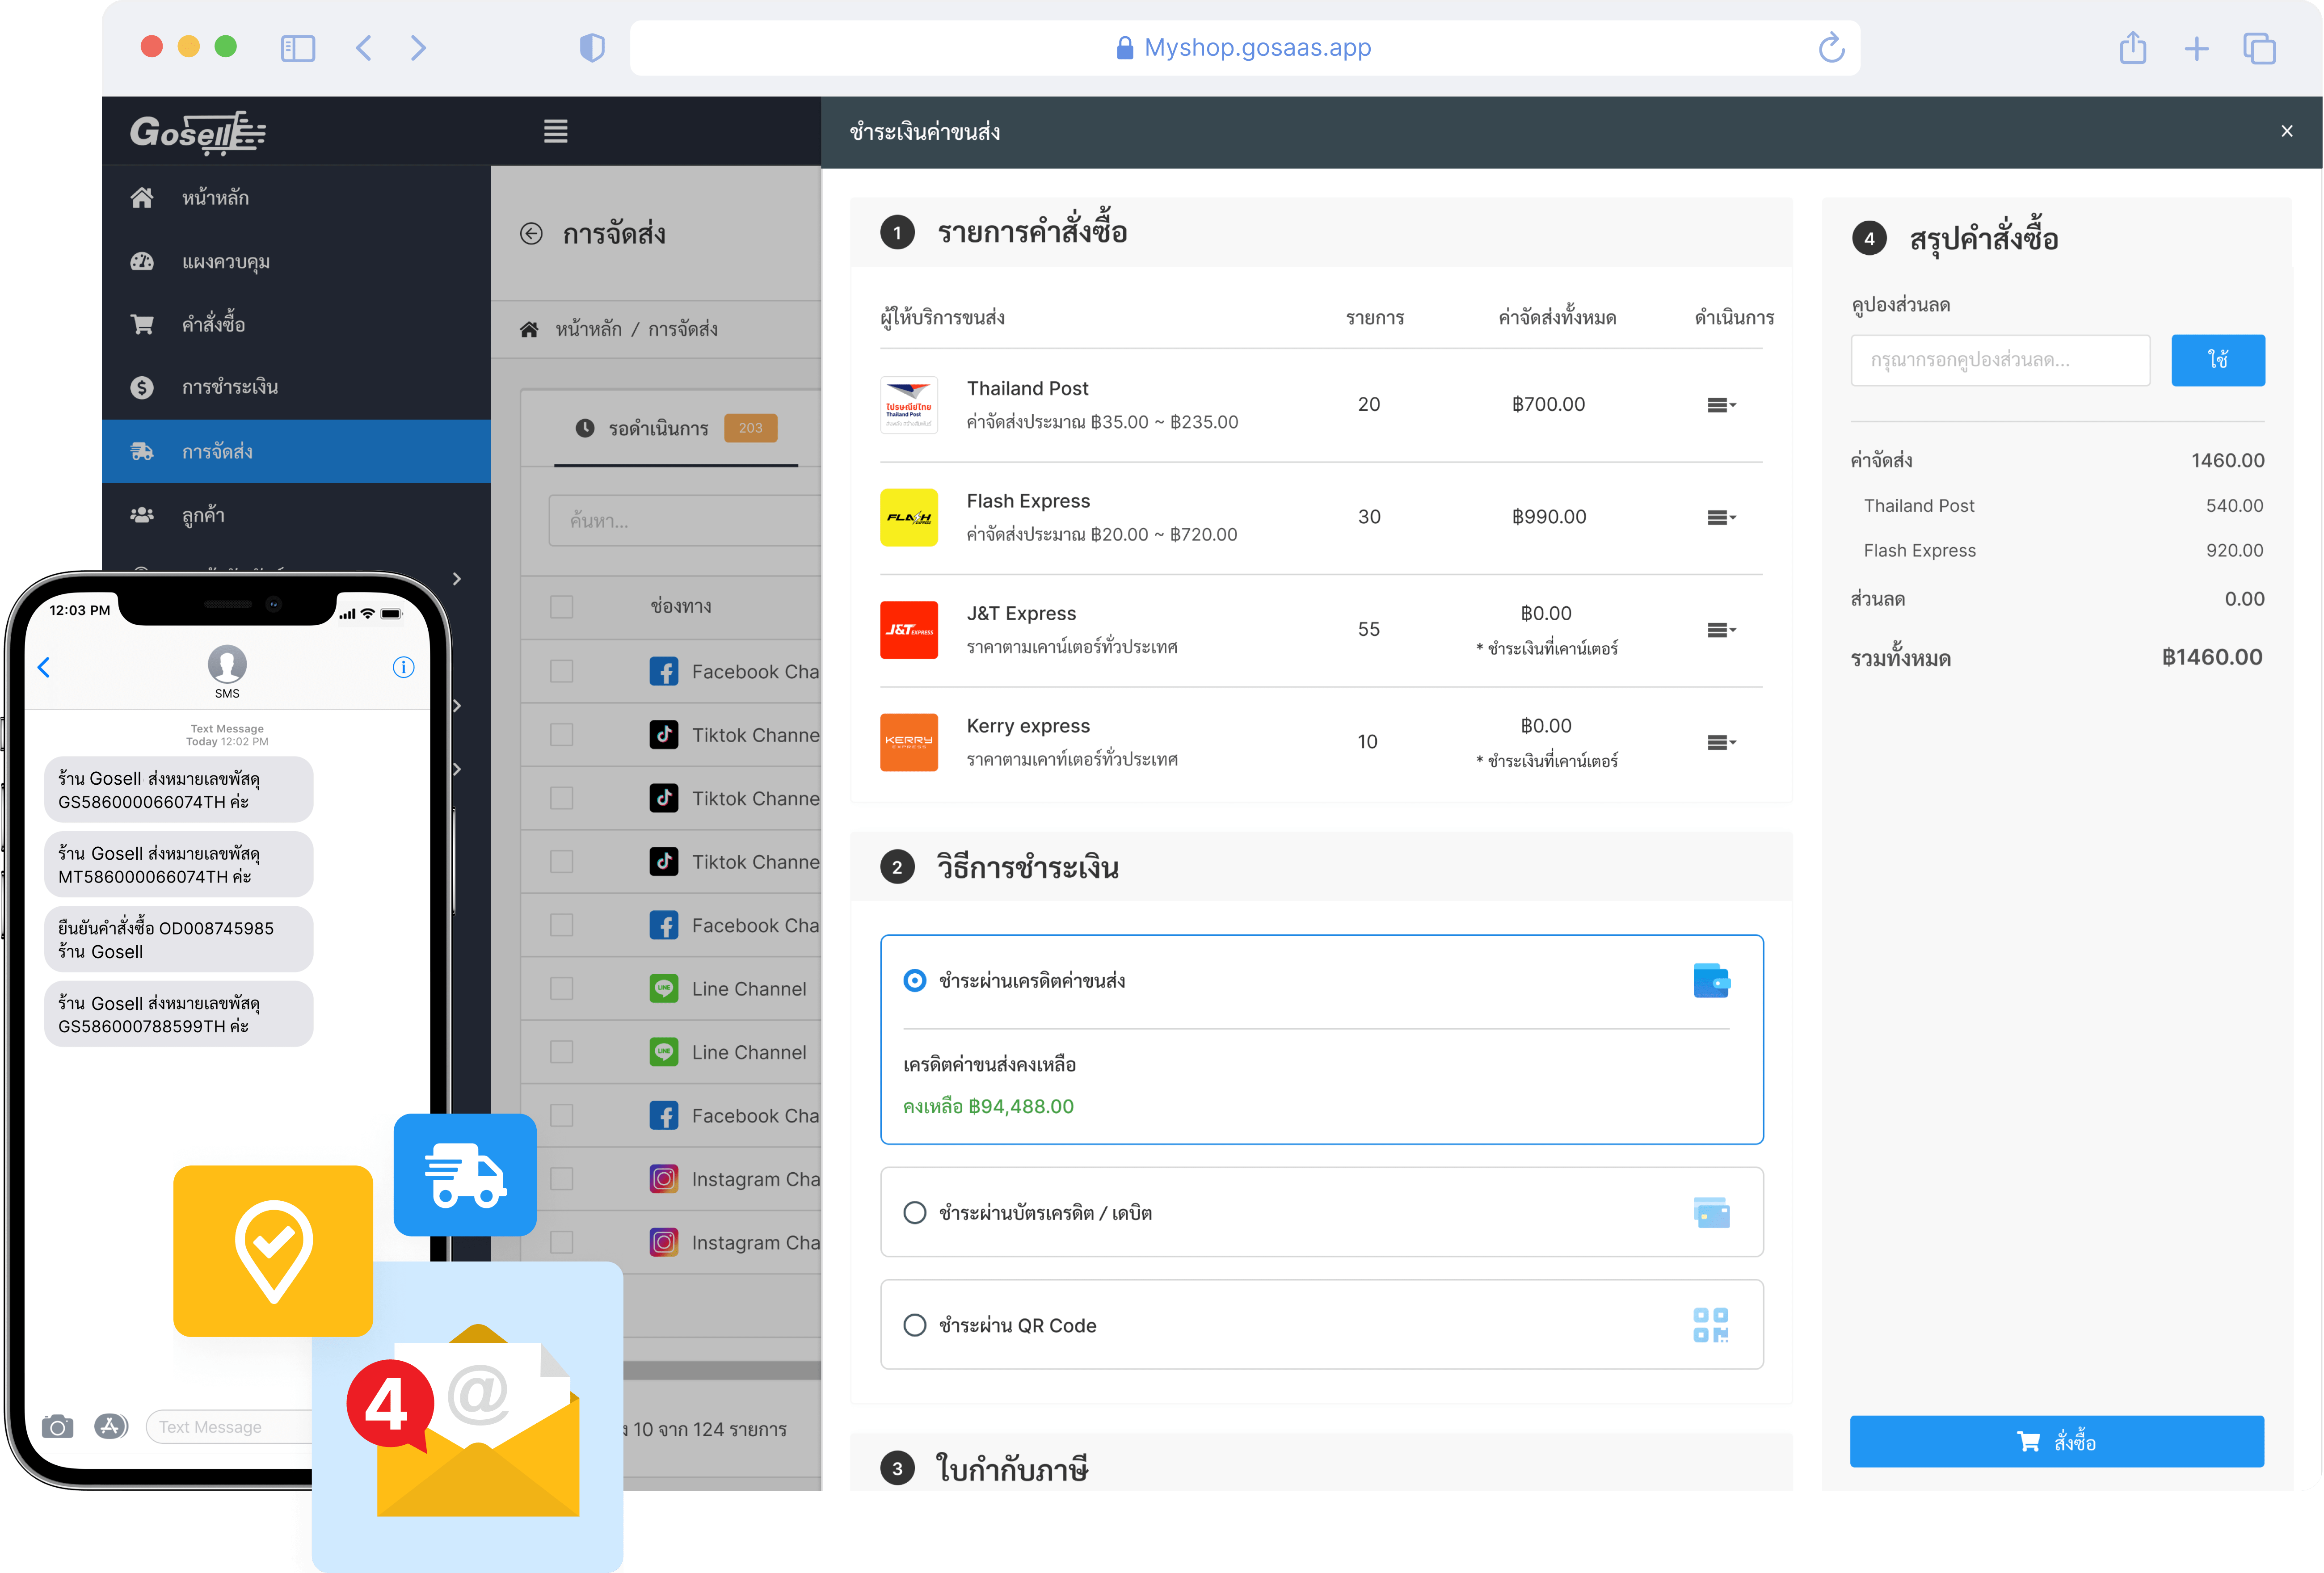
Task: Open Thailand Post action dropdown
Action: (1721, 405)
